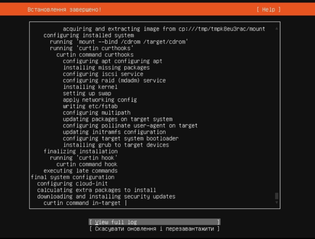Click line 'final system configuration'
The width and height of the screenshot is (315, 239).
tap(72, 177)
